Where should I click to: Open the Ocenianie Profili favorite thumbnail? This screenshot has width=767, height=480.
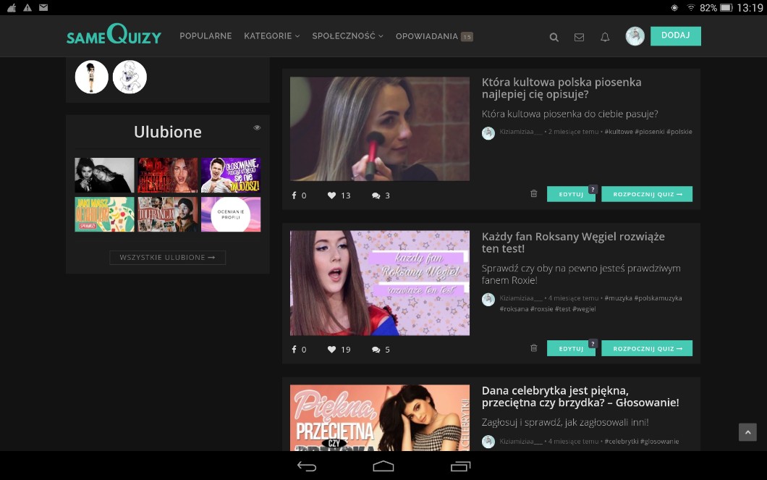tap(231, 214)
